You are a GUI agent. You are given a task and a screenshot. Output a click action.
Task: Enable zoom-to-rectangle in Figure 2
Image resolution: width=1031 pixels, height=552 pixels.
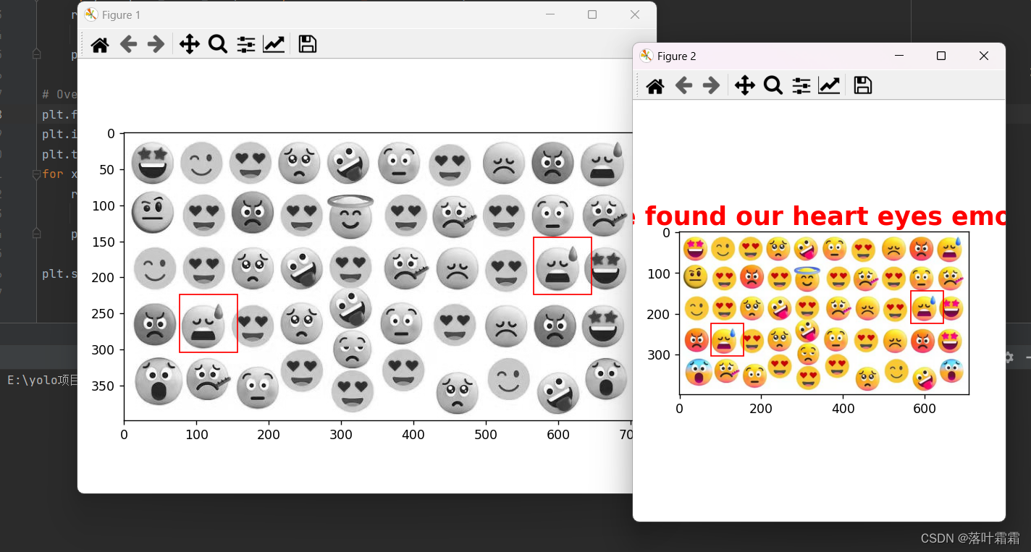coord(773,86)
